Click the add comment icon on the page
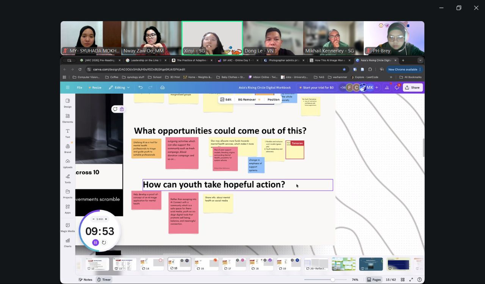Screen dimensions: 485x284 [115, 109]
